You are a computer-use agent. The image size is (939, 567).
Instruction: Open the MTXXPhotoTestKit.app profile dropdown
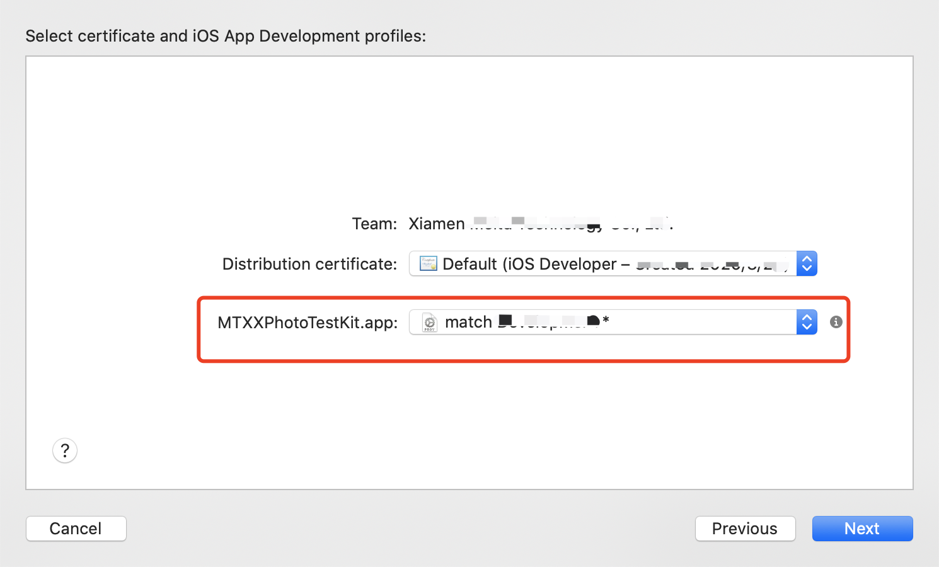tap(605, 322)
